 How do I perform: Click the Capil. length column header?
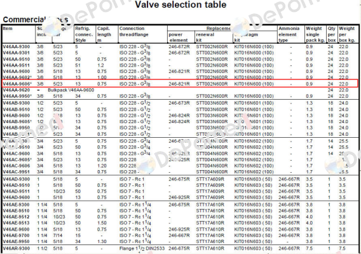click(104, 34)
